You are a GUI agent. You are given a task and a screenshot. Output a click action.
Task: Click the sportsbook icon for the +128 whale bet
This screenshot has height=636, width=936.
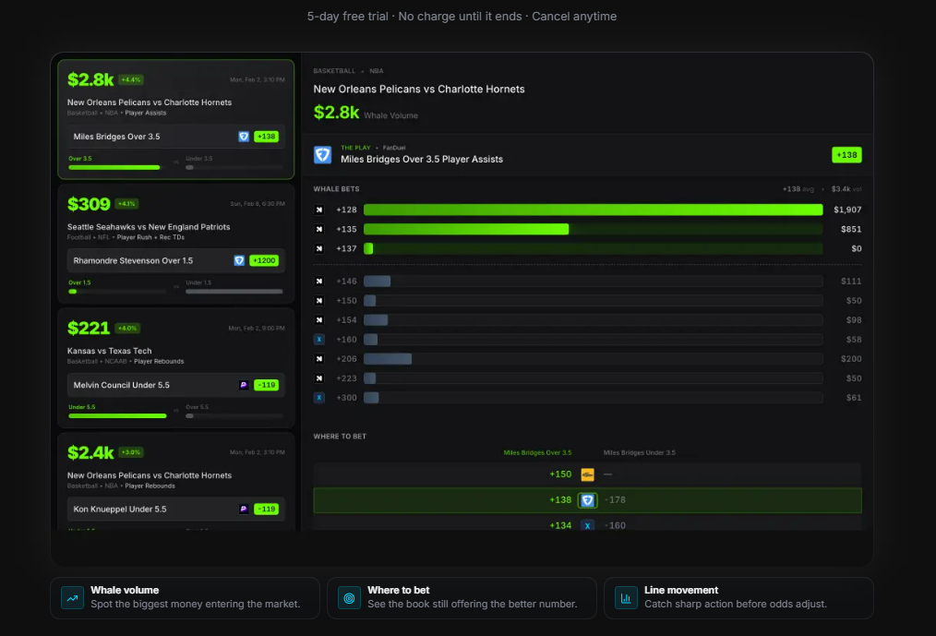(319, 210)
